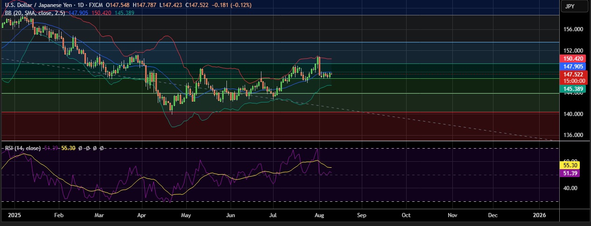Image resolution: width=591 pixels, height=226 pixels.
Task: Click the 152.000 price axis level
Action: 572,51
